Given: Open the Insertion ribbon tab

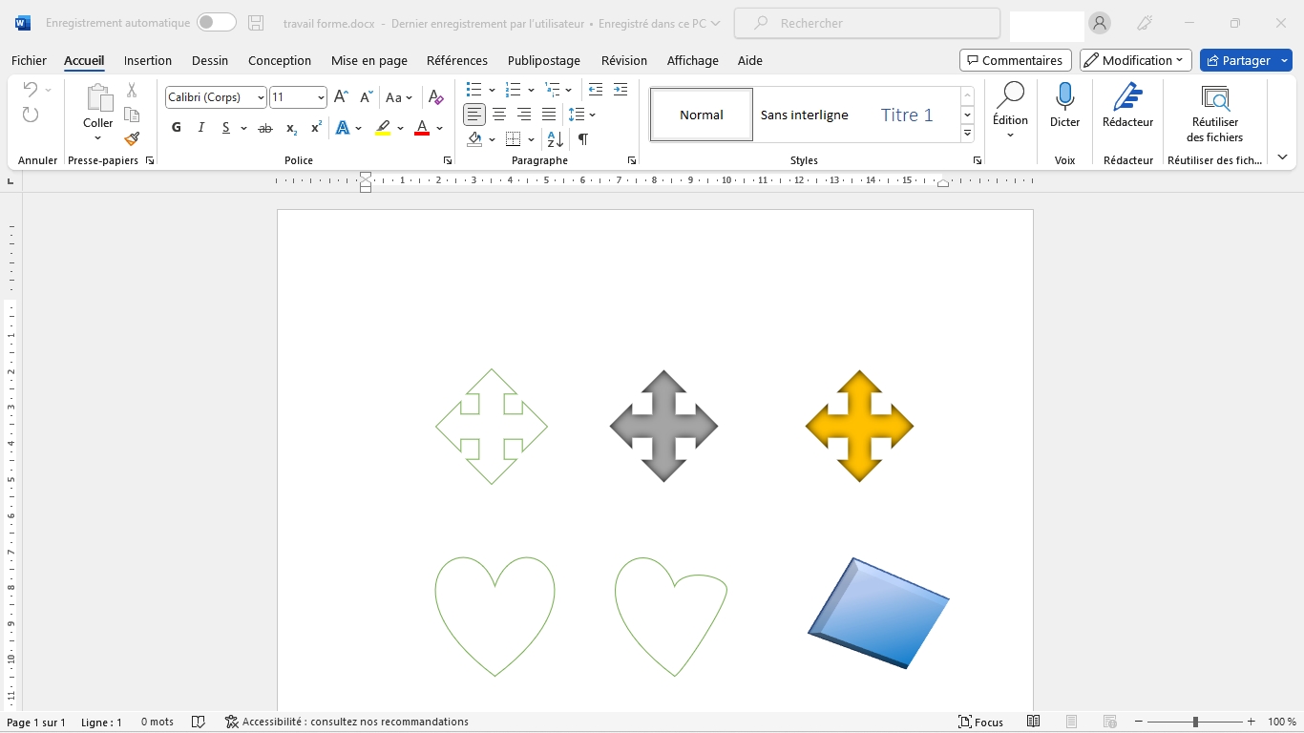Looking at the screenshot, I should click(148, 60).
